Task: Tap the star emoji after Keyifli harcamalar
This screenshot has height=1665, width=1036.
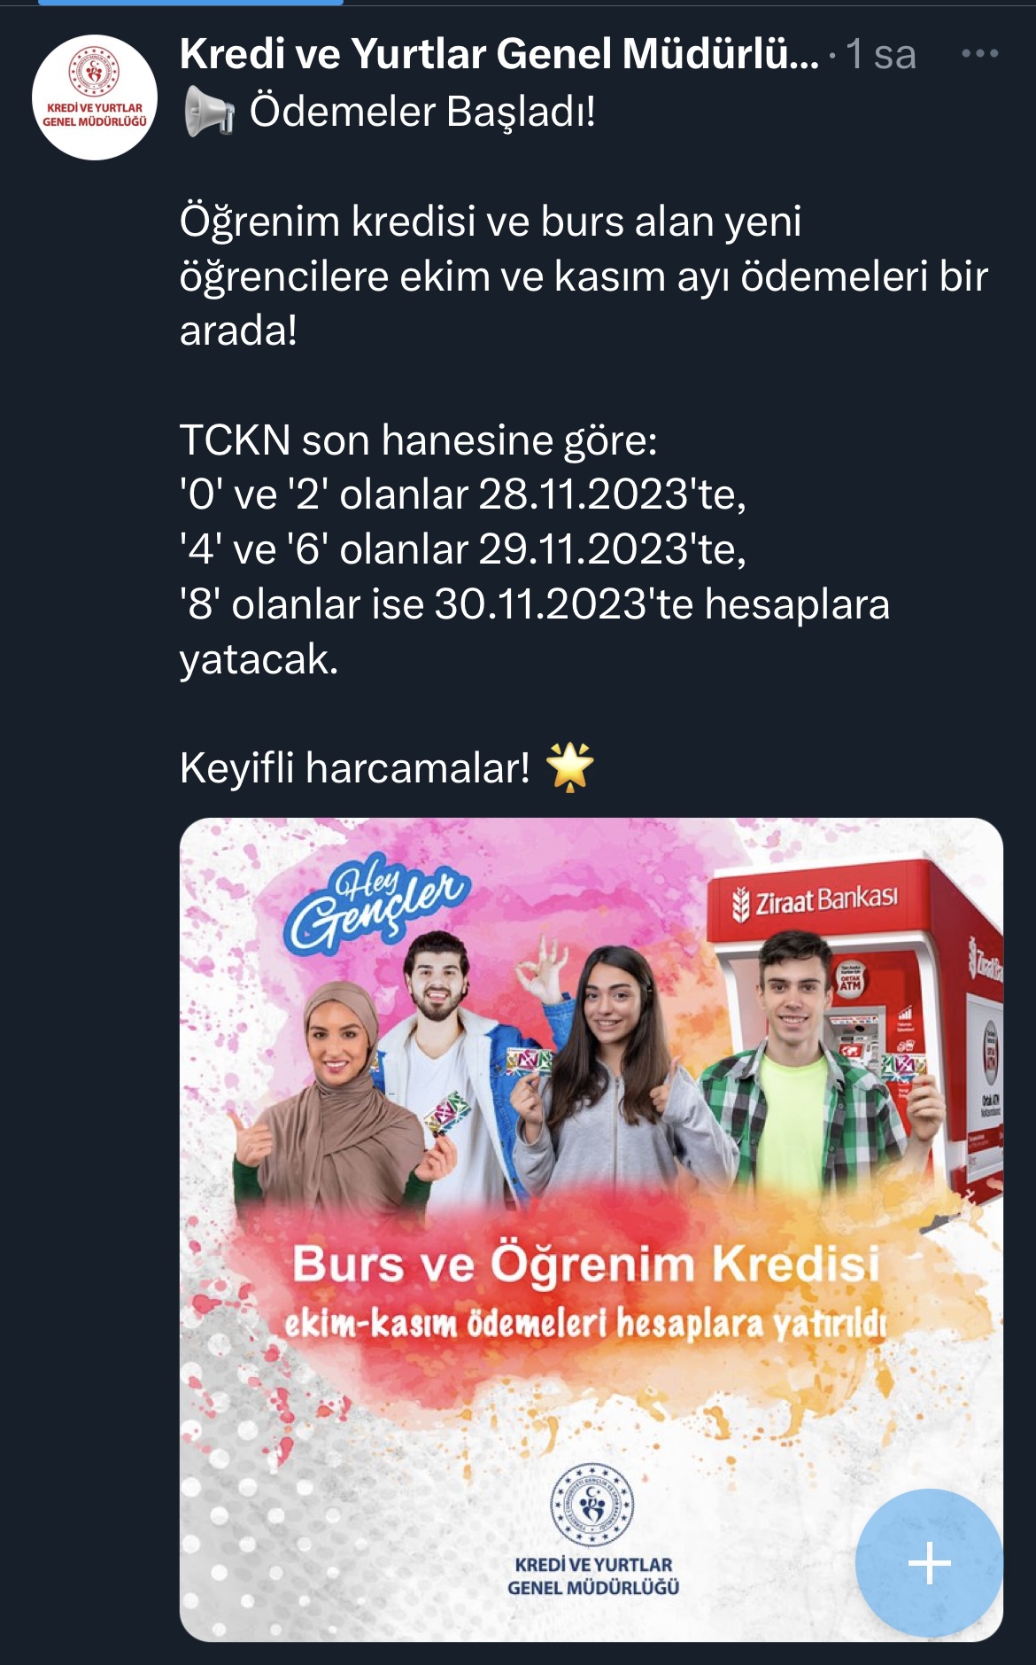Action: [569, 766]
